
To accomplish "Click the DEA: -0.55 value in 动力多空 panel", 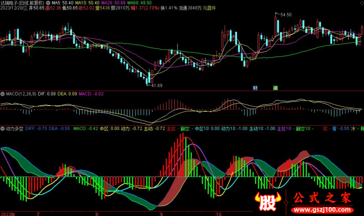I will pos(59,129).
